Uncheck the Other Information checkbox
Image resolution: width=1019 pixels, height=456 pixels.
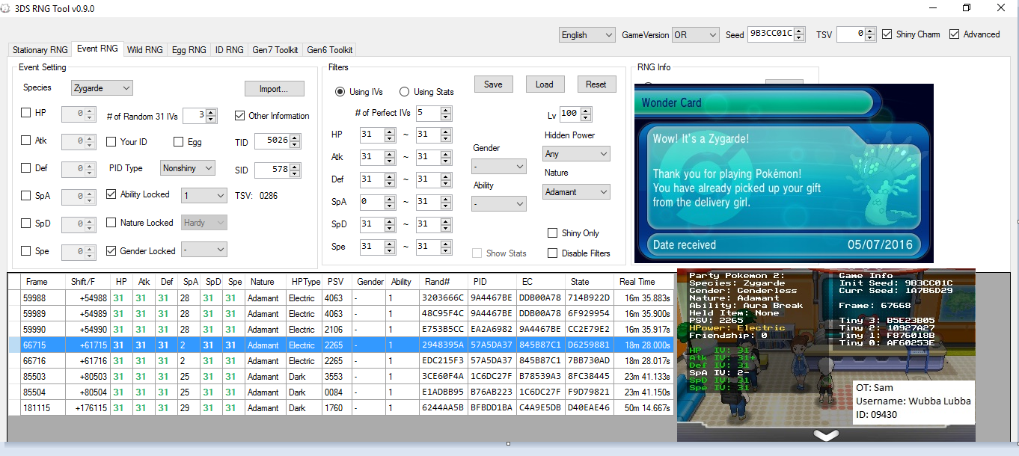point(240,116)
